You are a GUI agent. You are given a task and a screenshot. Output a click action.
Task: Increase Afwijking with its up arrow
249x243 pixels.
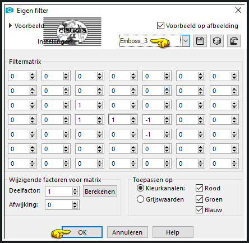pos(75,203)
